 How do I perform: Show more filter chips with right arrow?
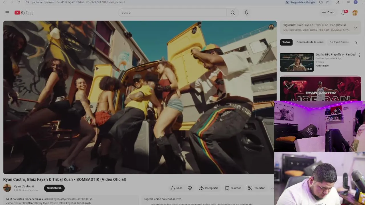(356, 42)
